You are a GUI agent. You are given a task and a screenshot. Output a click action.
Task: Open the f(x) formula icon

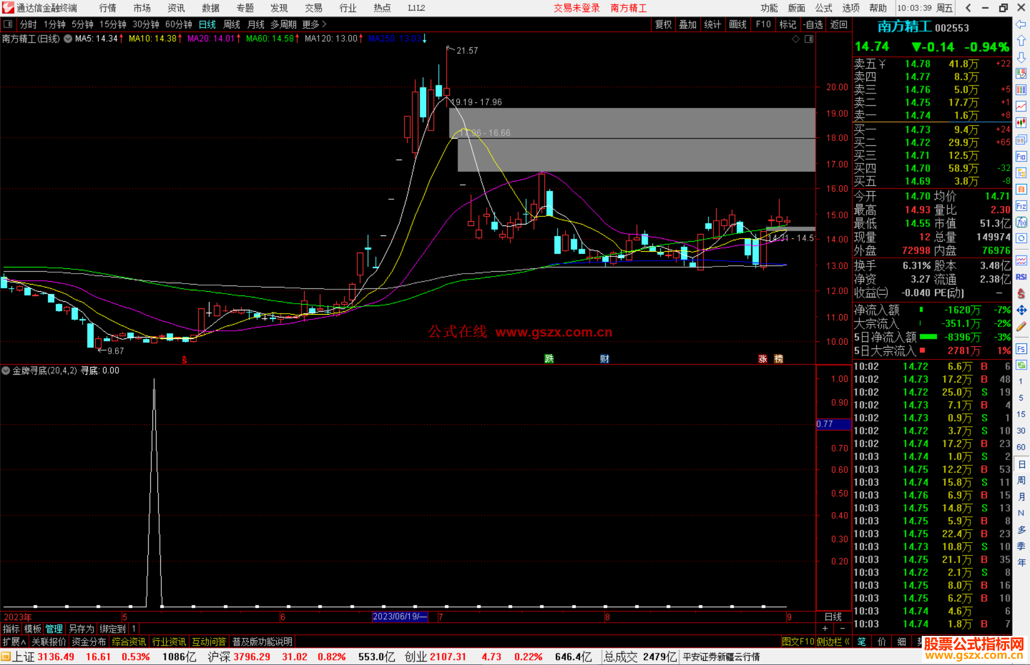pos(1021,223)
